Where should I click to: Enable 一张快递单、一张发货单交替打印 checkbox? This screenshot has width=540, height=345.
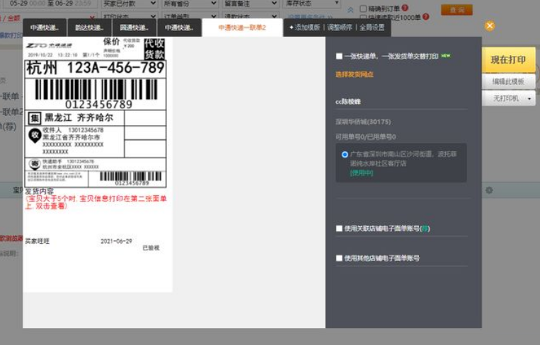coord(339,56)
